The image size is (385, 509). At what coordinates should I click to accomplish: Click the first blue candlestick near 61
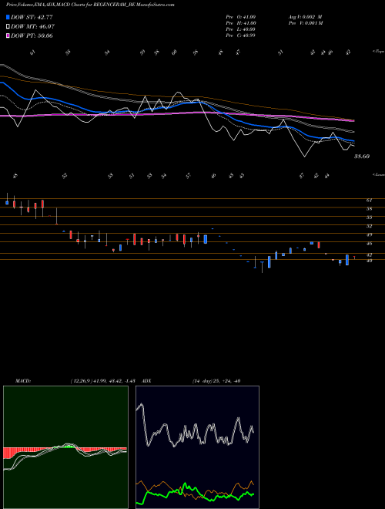pyautogui.click(x=7, y=202)
